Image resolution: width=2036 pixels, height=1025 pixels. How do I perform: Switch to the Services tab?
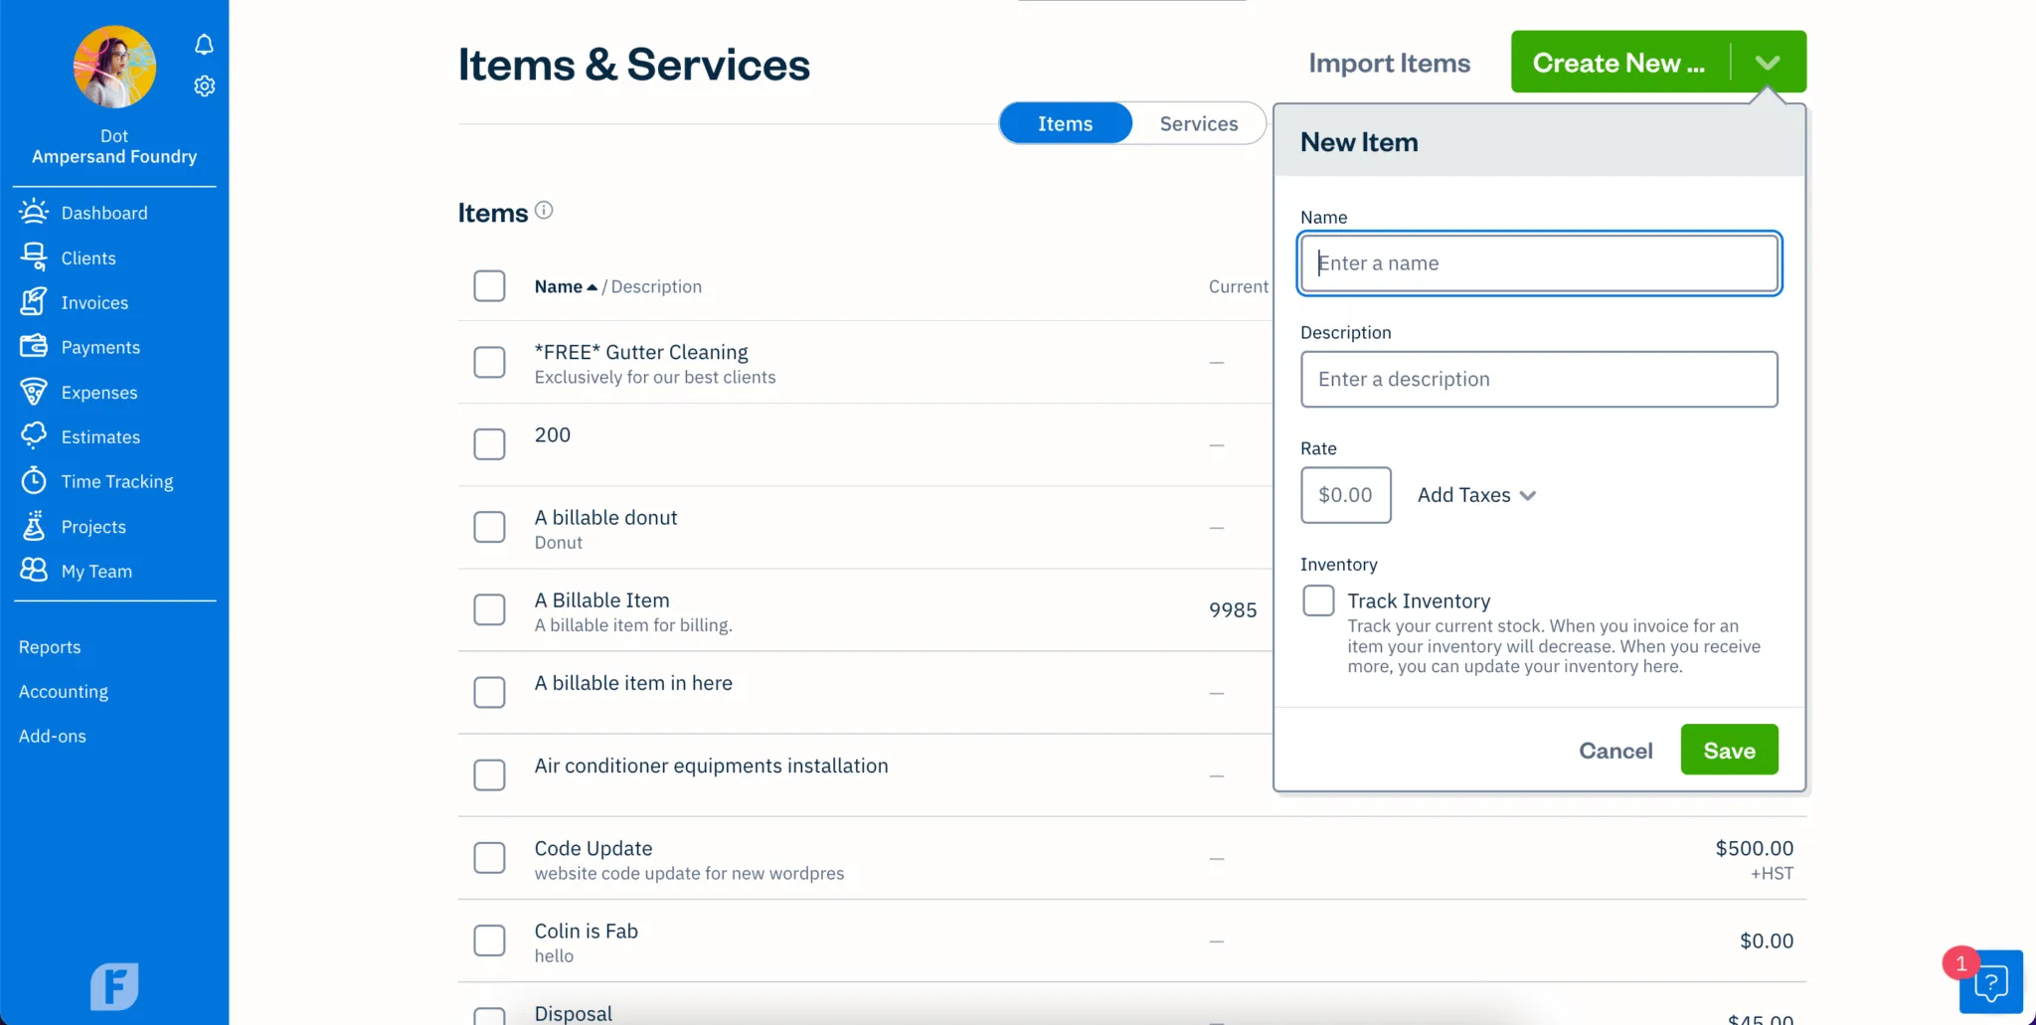click(x=1197, y=122)
